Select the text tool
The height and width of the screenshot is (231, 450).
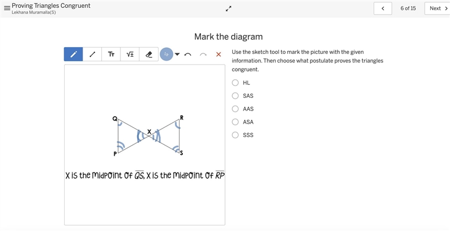point(111,54)
